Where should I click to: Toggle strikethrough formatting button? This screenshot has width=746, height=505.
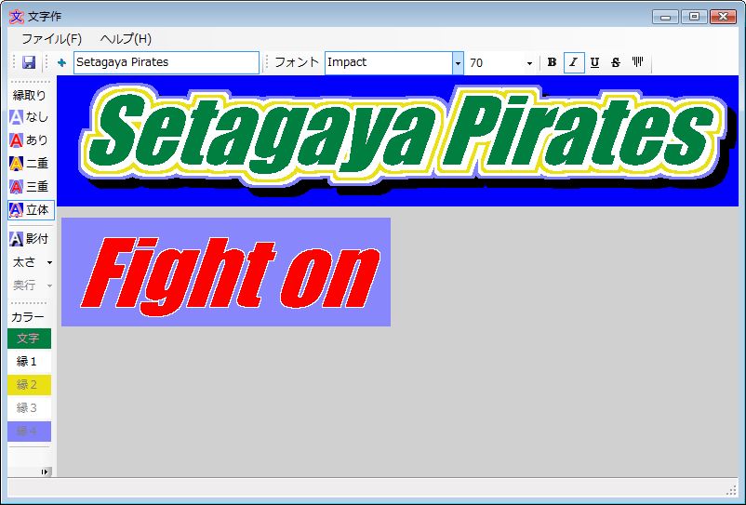[616, 62]
